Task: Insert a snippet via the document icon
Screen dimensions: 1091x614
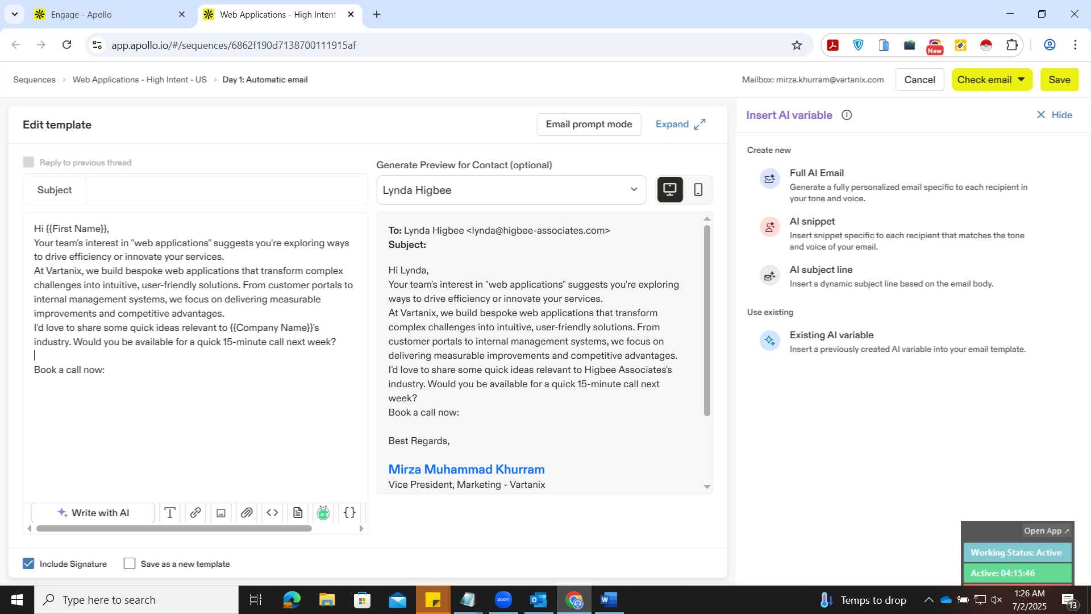Action: tap(298, 513)
